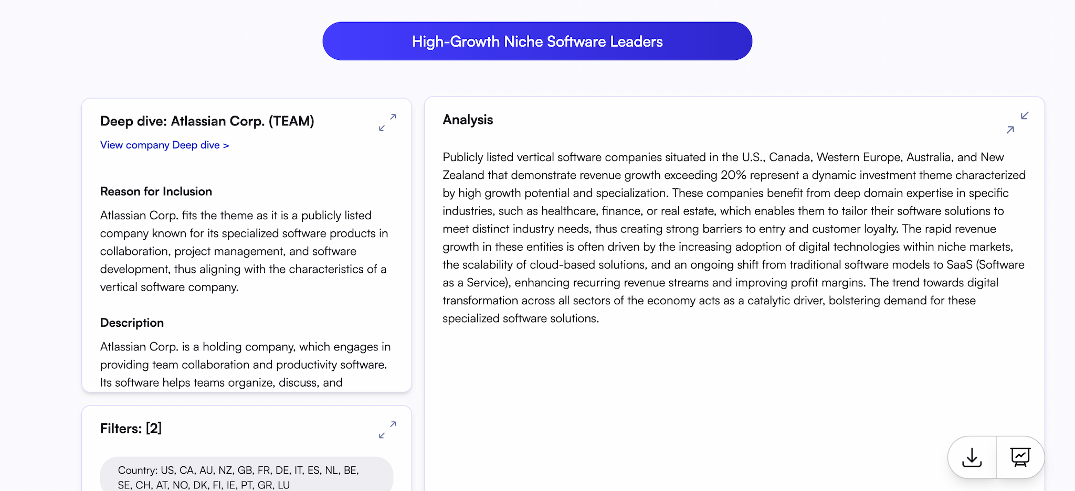Viewport: 1075px width, 491px height.
Task: Click the Analysis heading
Action: [x=468, y=120]
